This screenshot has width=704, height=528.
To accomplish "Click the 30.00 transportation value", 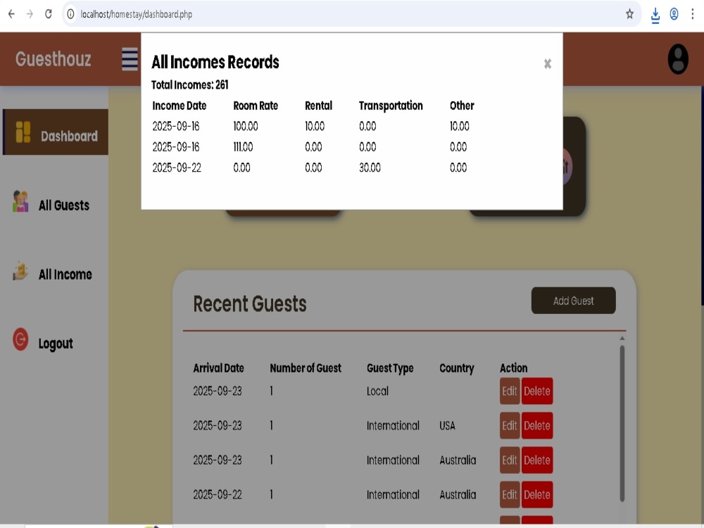I will 370,168.
